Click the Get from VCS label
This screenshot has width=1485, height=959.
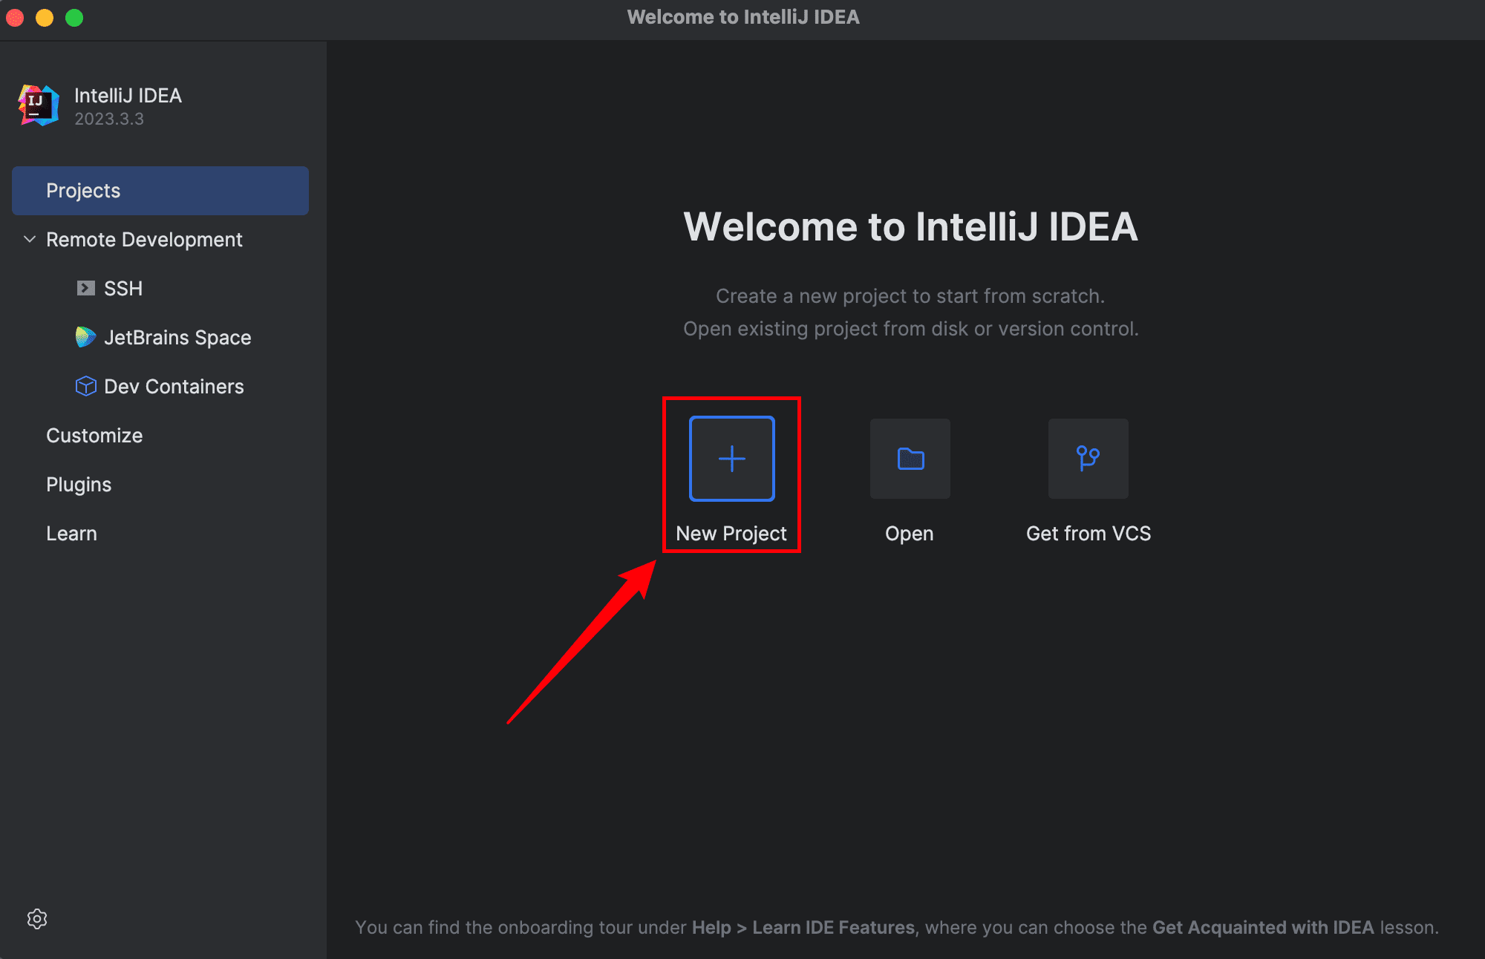[1089, 534]
